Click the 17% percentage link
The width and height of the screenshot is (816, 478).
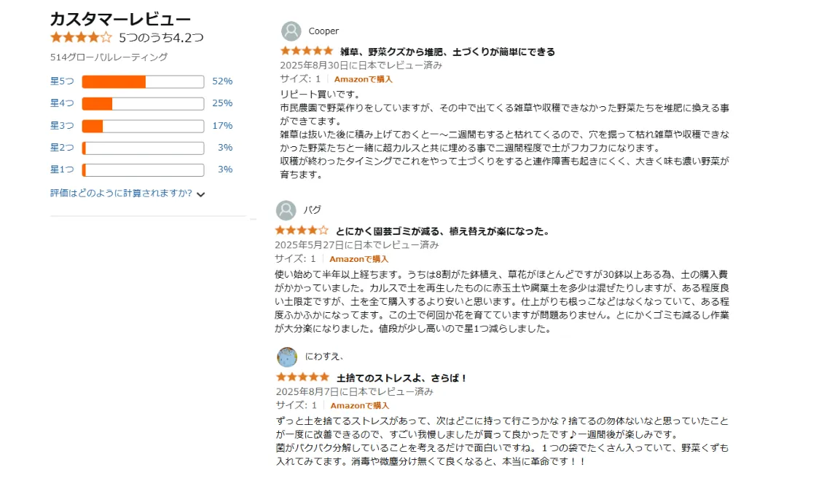[x=222, y=126]
